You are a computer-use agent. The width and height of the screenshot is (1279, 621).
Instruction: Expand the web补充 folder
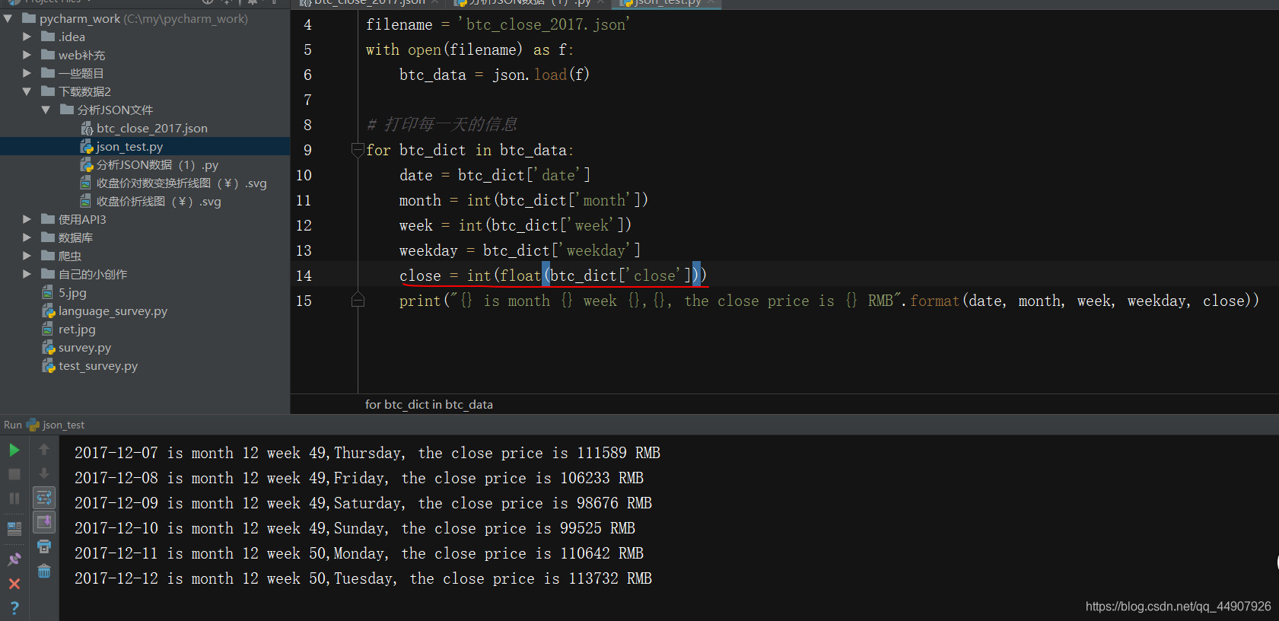coord(27,55)
